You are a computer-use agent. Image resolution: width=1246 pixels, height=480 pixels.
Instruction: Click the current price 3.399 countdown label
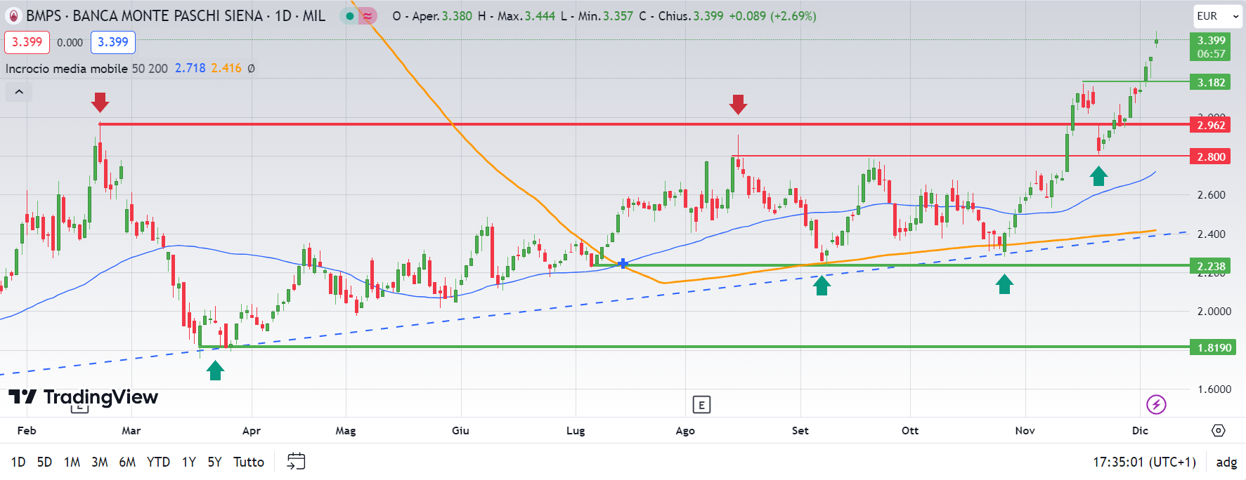[x=1211, y=47]
